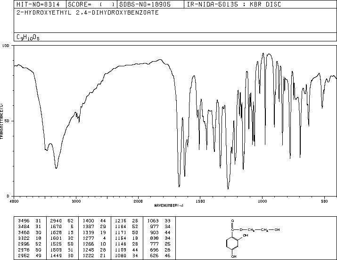
Task: Click the 1109 peak entry
Action: click(x=127, y=250)
